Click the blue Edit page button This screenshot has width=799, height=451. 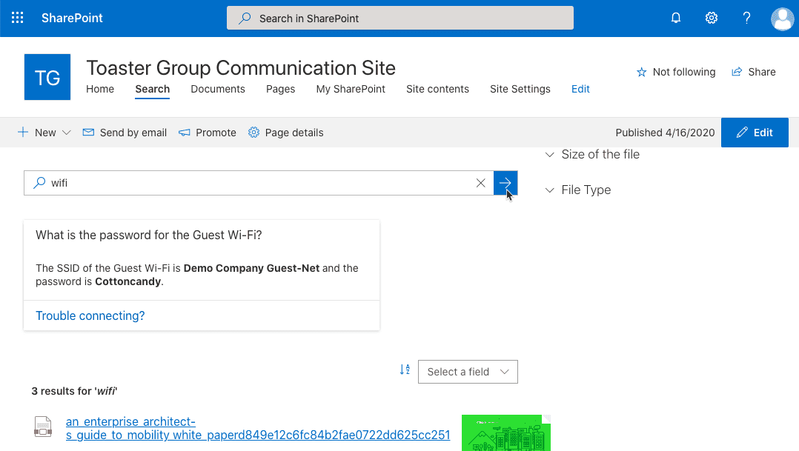pos(755,133)
